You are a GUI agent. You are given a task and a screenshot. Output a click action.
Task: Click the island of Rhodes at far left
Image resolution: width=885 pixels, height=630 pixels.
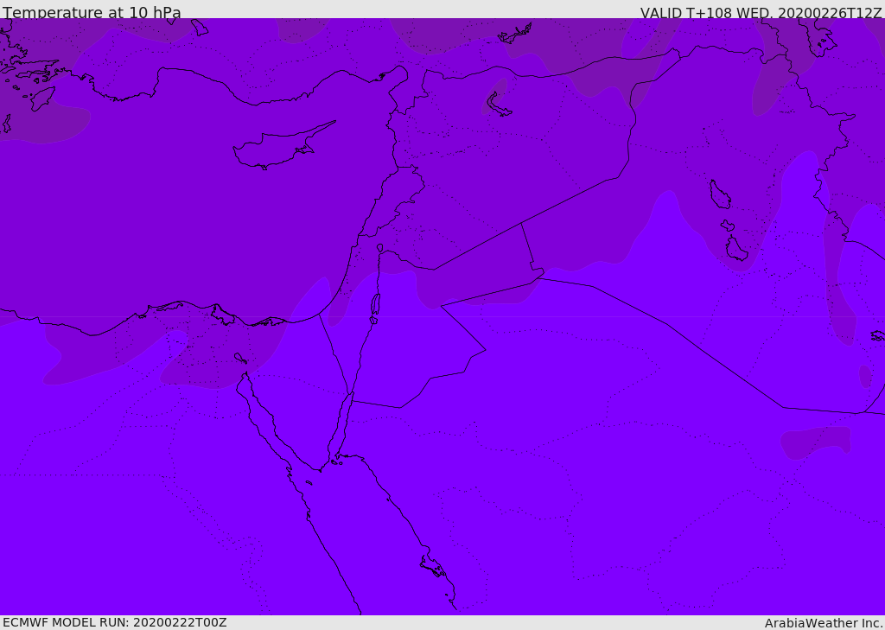(41, 98)
